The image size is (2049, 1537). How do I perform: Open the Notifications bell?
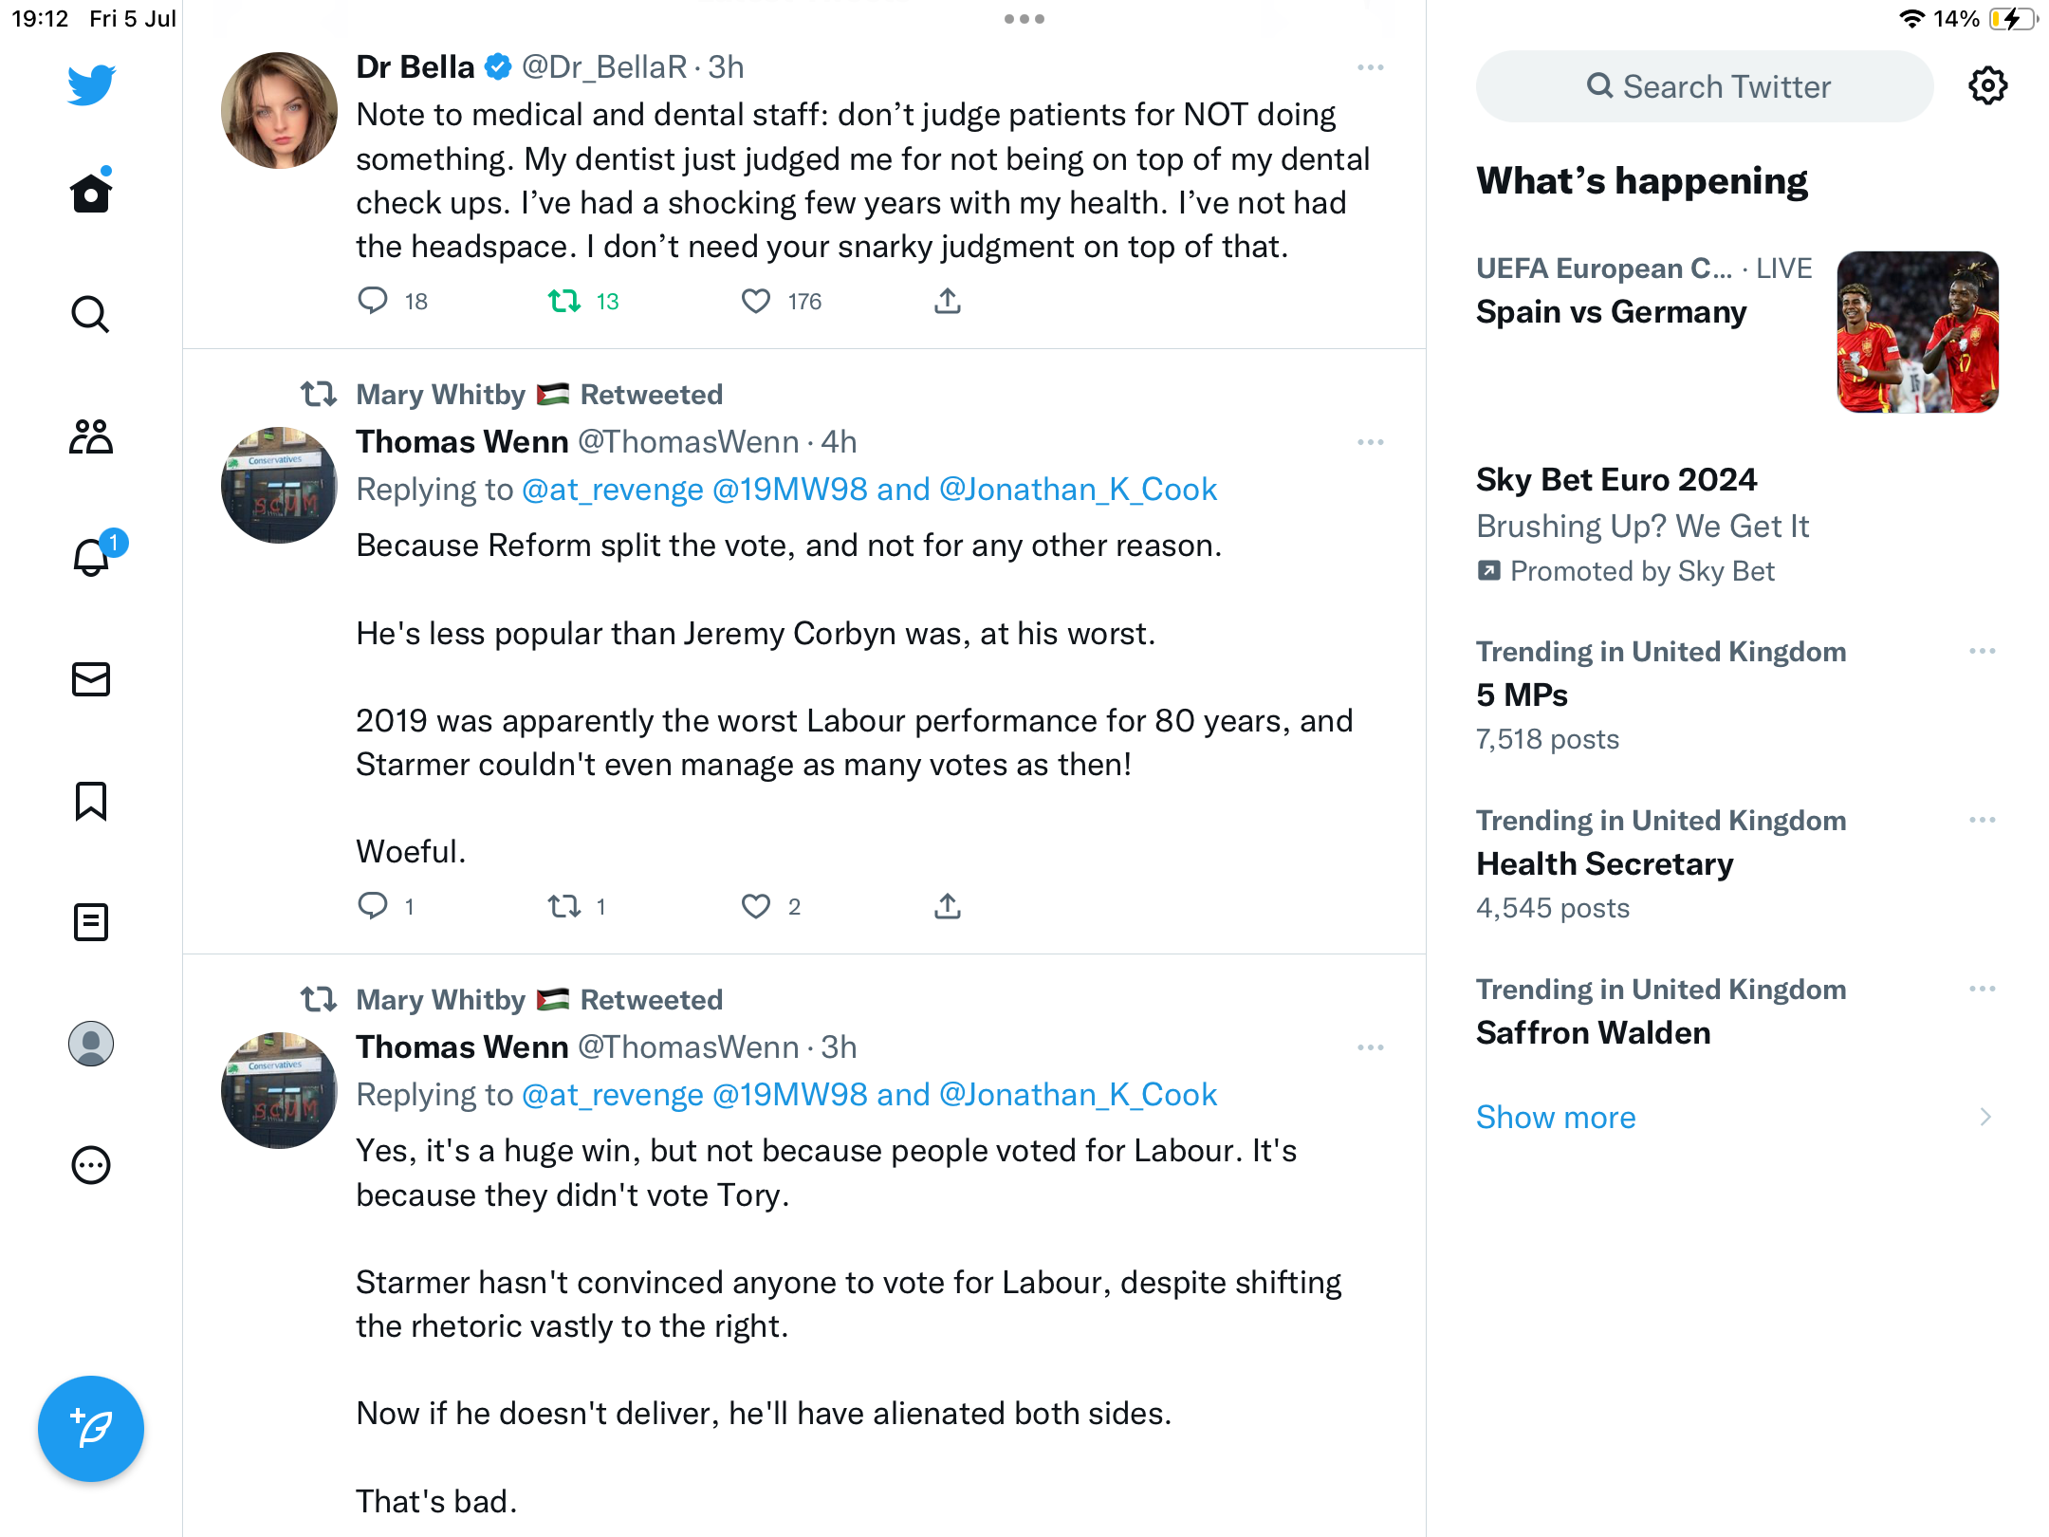click(92, 557)
